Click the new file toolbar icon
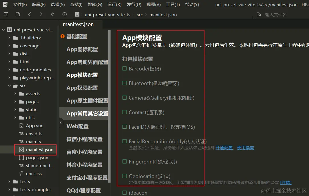This screenshot has width=309, height=196. pyautogui.click(x=6, y=14)
